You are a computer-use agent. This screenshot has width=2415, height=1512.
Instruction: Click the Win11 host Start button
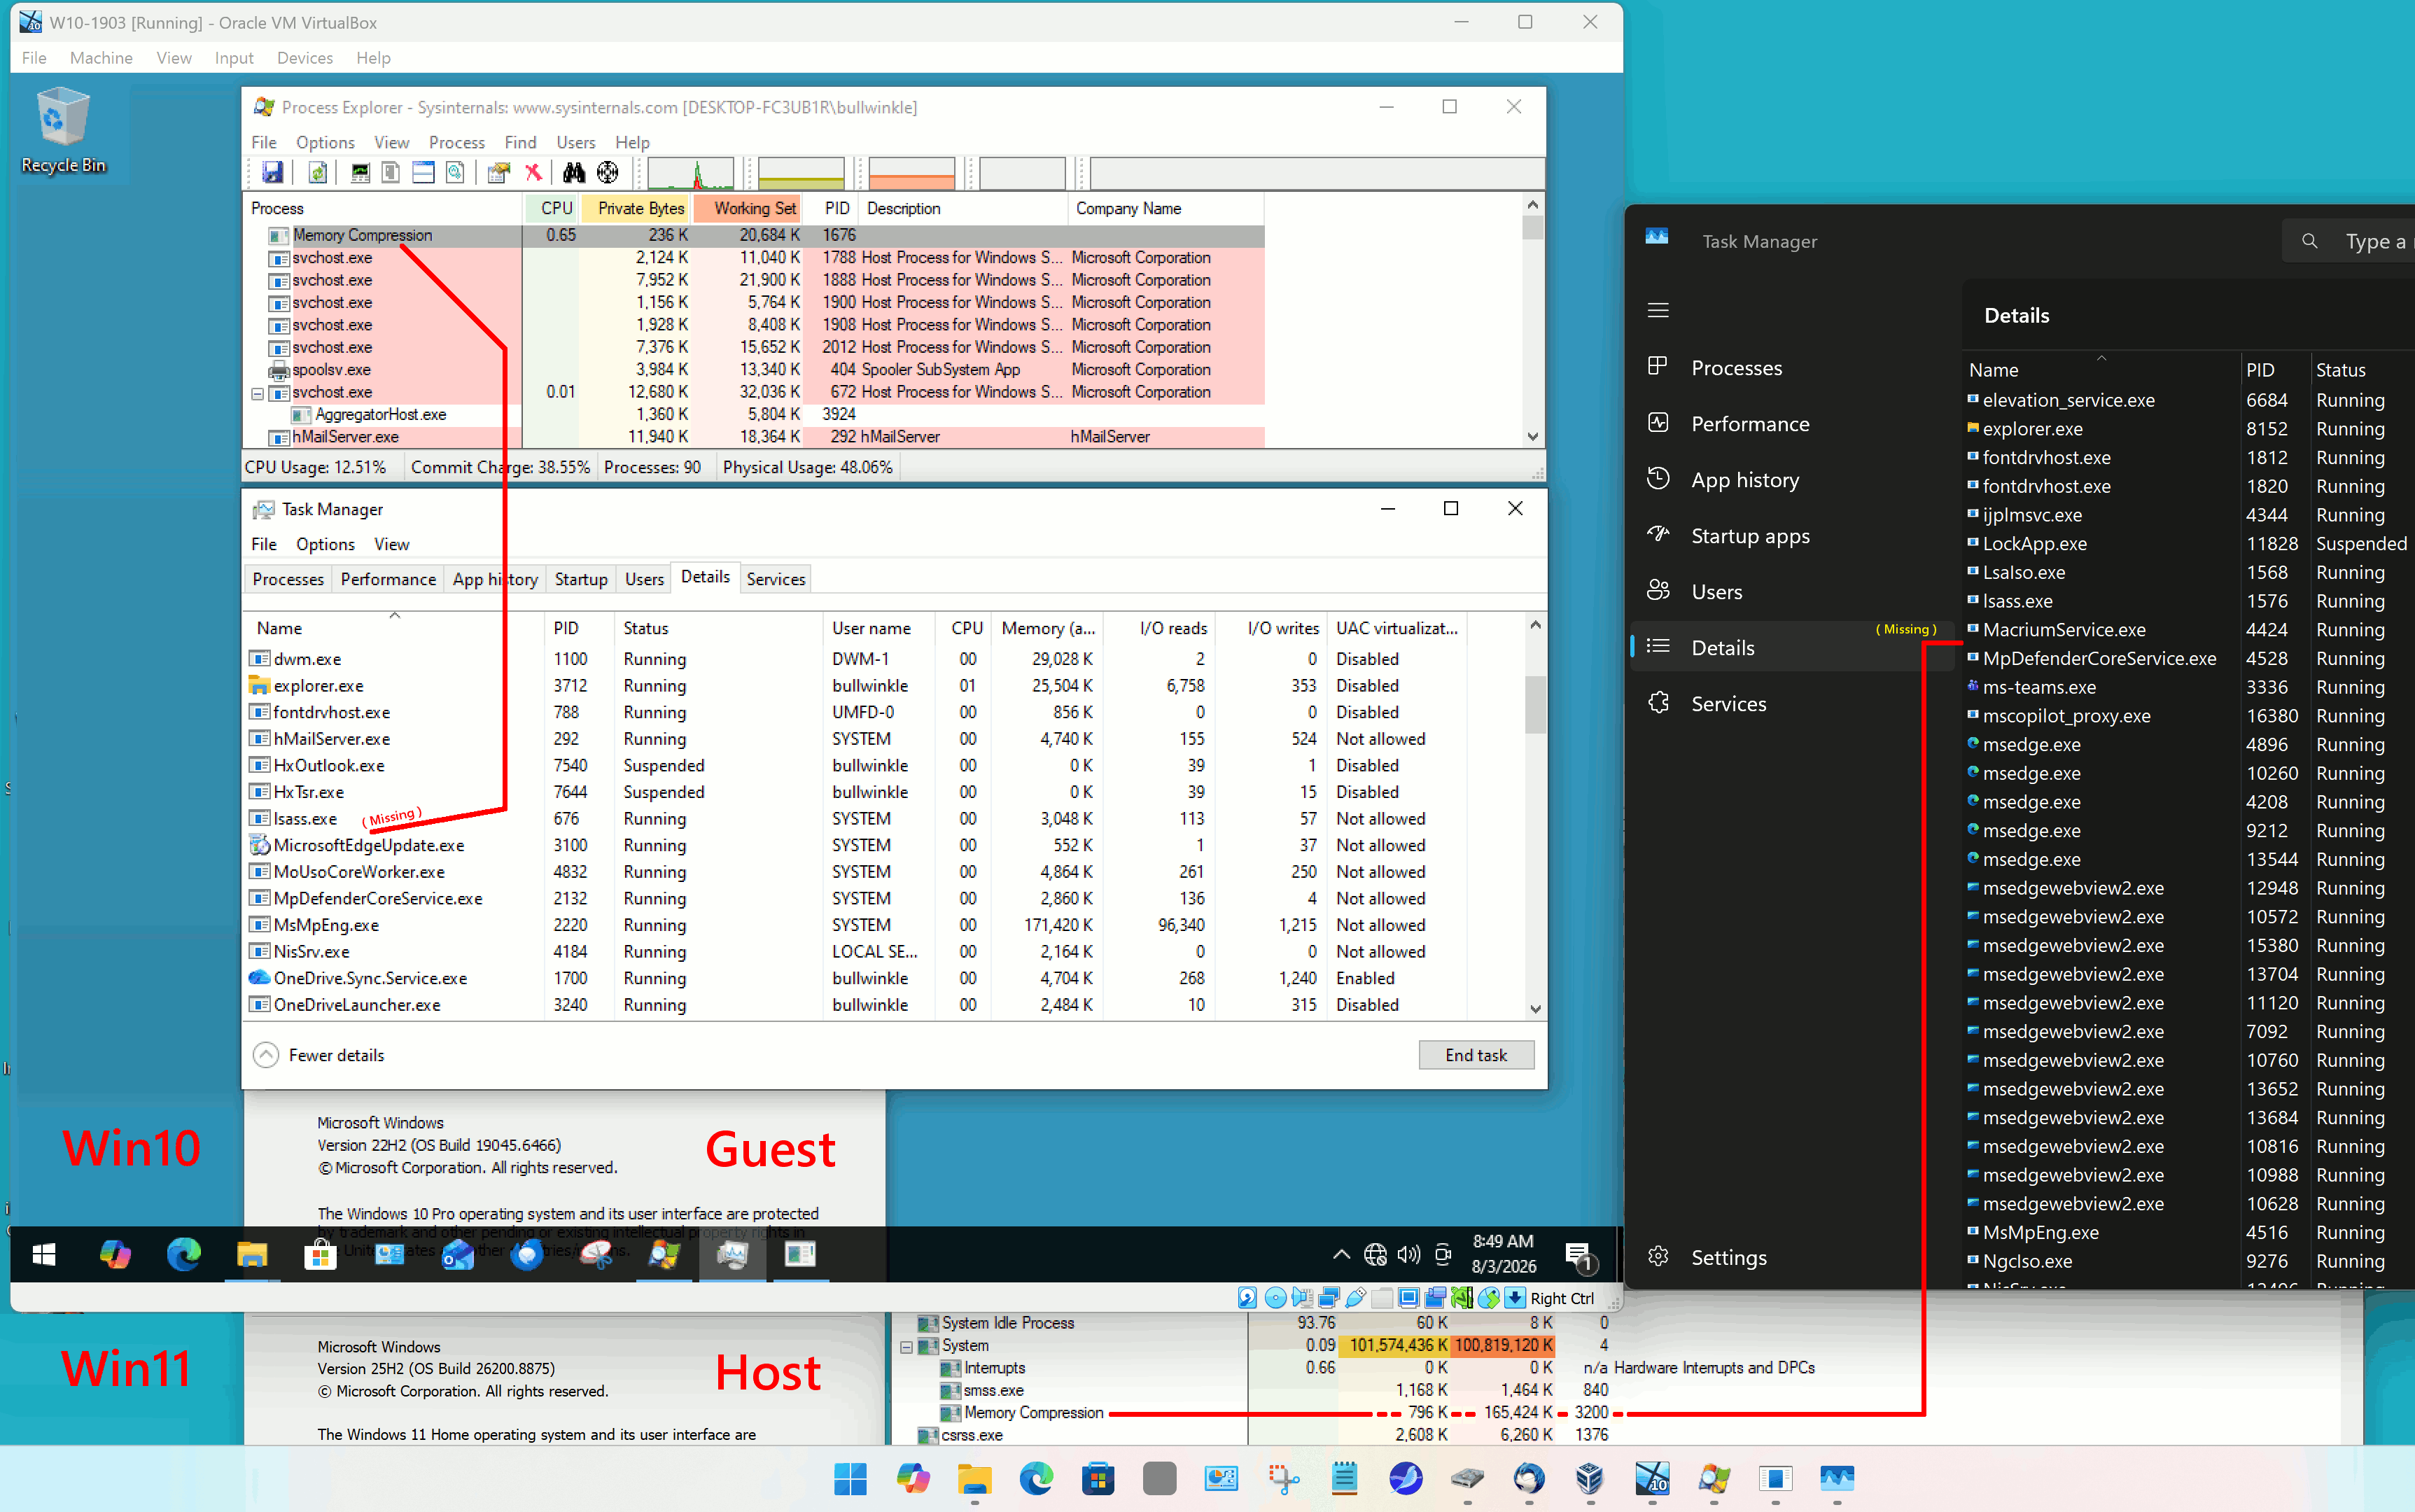pyautogui.click(x=850, y=1478)
